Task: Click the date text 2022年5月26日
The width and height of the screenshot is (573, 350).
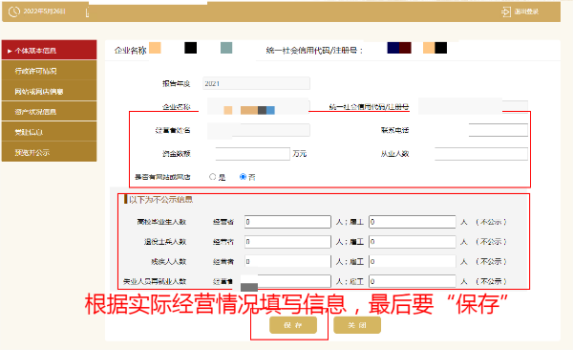Action: 45,11
